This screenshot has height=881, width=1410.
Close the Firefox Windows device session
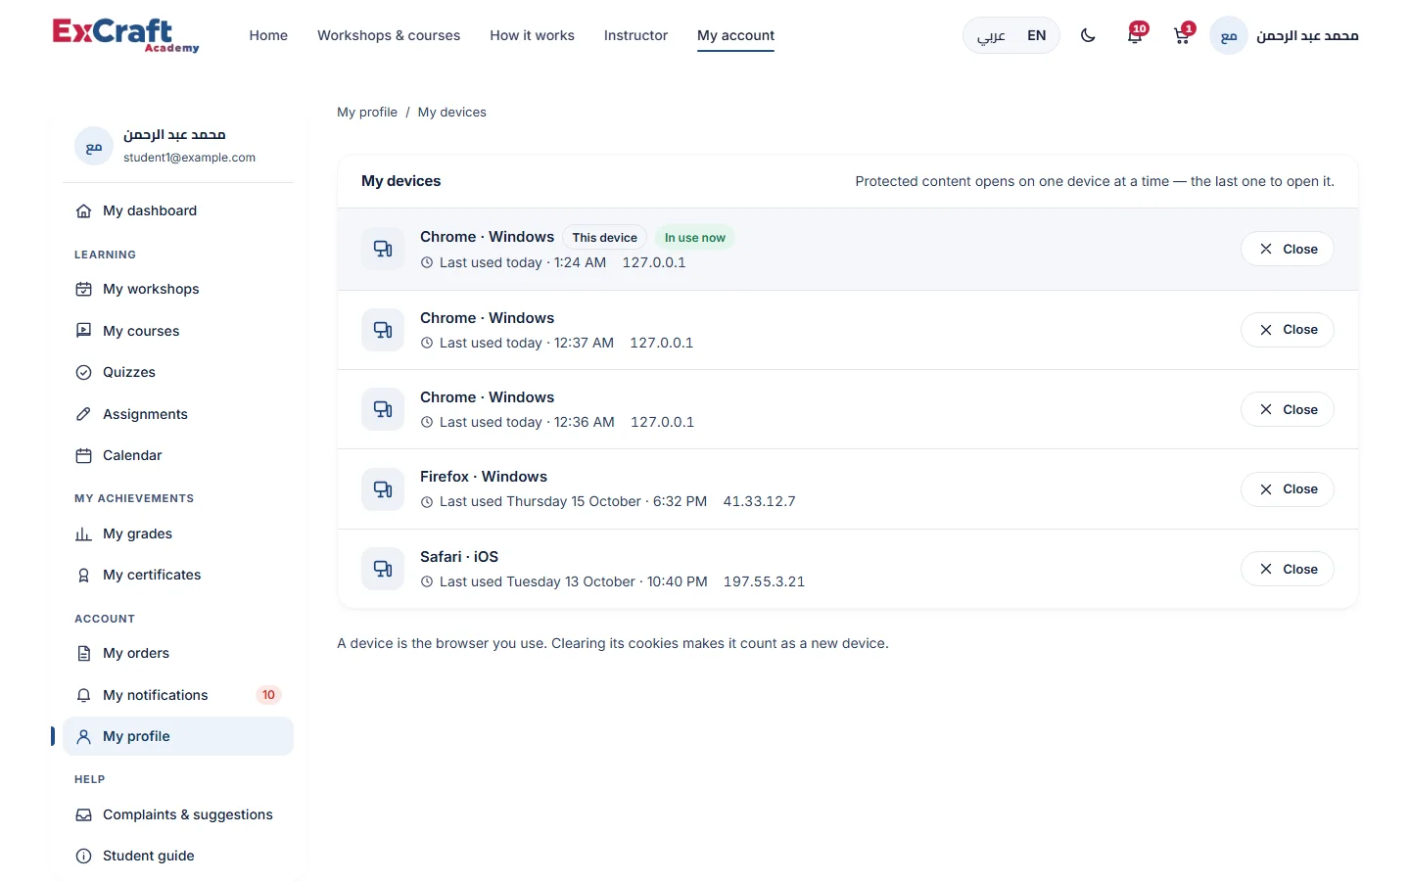(1287, 488)
